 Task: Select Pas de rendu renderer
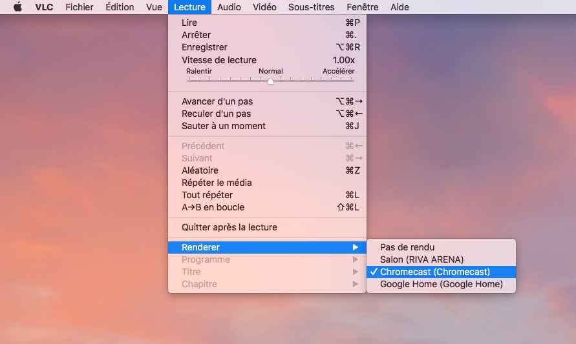coord(441,247)
